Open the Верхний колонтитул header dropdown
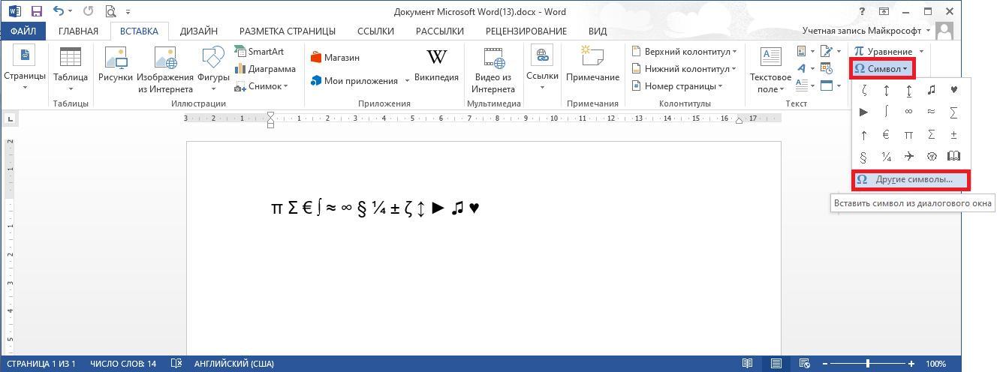997x372 pixels. click(684, 51)
